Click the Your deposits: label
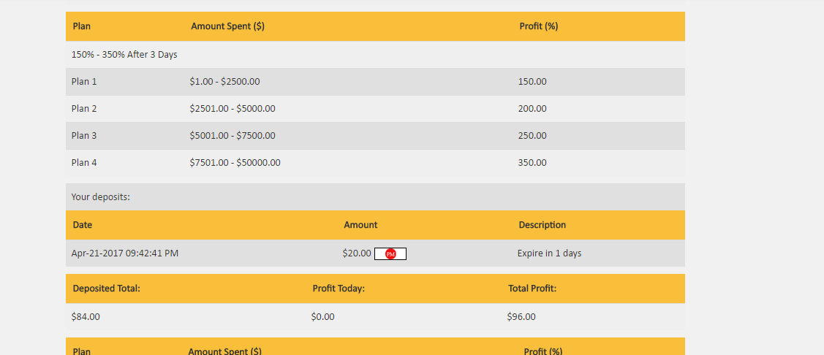 [100, 197]
